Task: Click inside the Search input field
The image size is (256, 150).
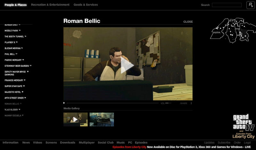Action: 227,5
